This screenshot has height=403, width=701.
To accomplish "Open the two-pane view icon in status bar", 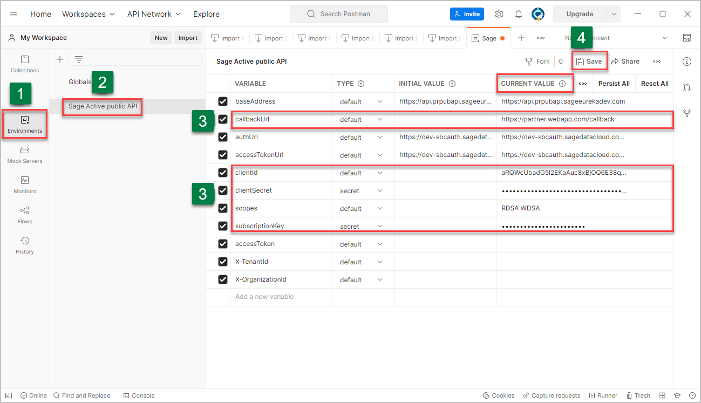I will click(x=662, y=395).
